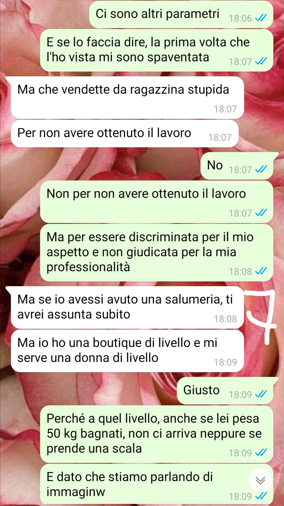
Task: Tap the 'Giusto' sent message
Action: (x=225, y=391)
